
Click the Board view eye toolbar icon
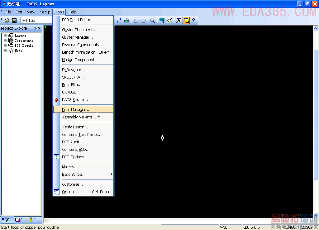pyautogui.click(x=162, y=20)
